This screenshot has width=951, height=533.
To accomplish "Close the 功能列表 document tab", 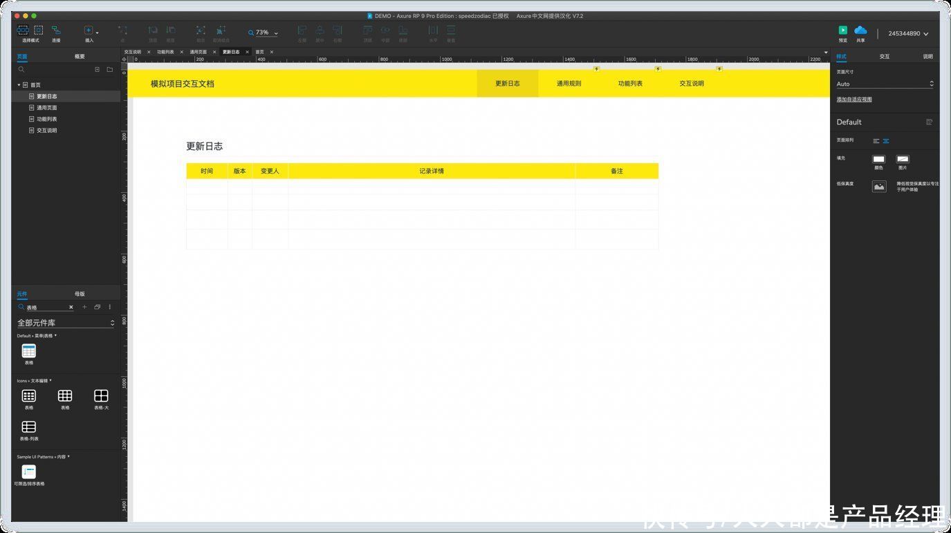I will pos(182,52).
